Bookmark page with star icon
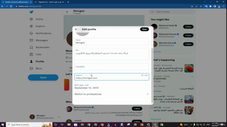 pos(201,6)
